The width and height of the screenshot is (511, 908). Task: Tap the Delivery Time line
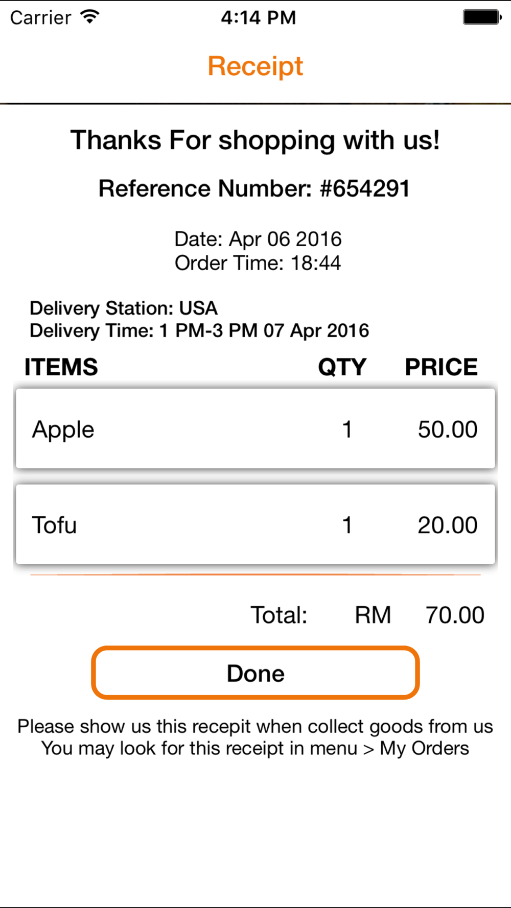[199, 330]
